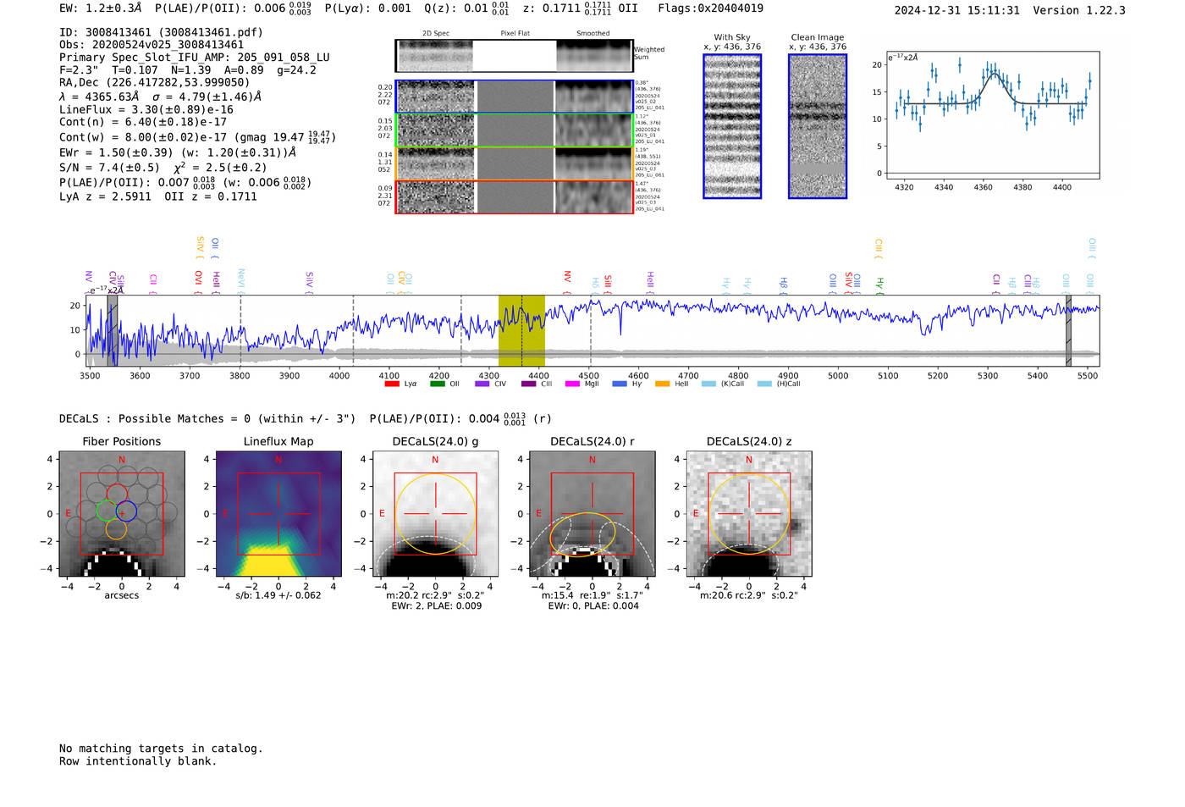Click the ID: 3008413461 line
Image resolution: width=1185 pixels, height=807 pixels.
161,32
